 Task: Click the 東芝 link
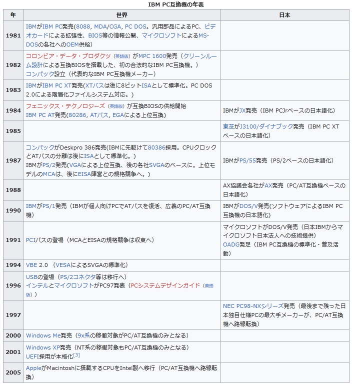[229, 126]
